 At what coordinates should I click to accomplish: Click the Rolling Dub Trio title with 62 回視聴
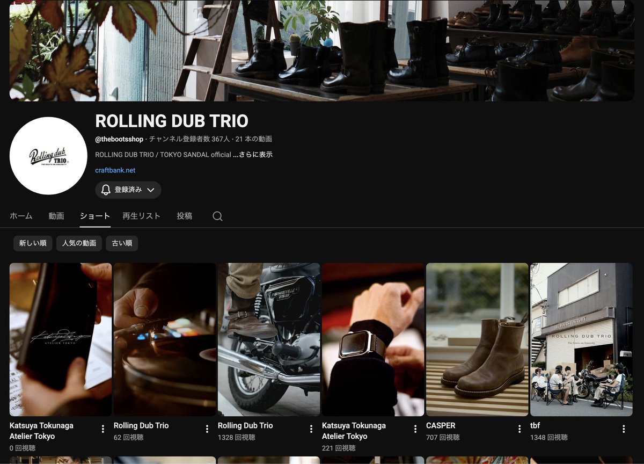(x=141, y=425)
